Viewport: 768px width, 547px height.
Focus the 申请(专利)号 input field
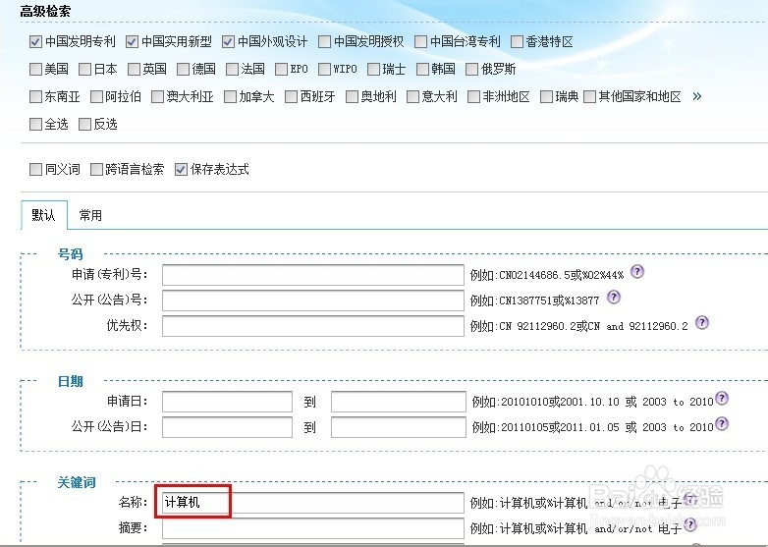(313, 275)
